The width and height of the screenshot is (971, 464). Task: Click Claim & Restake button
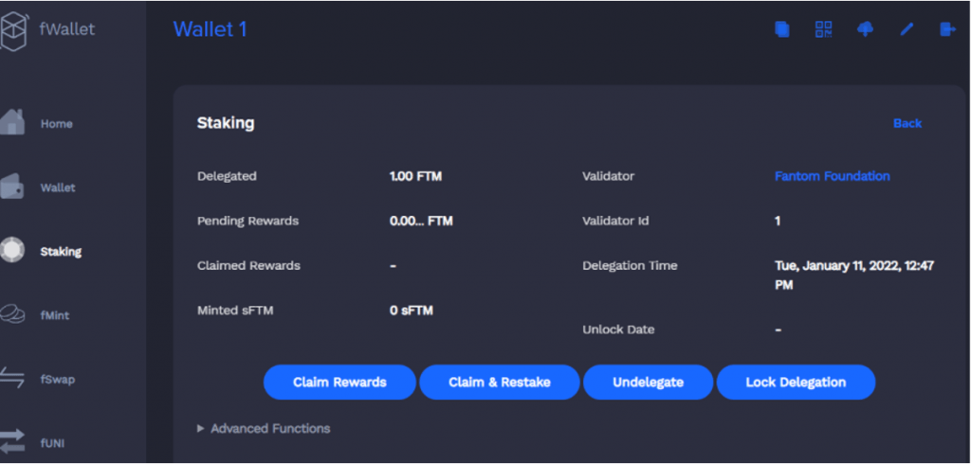499,383
